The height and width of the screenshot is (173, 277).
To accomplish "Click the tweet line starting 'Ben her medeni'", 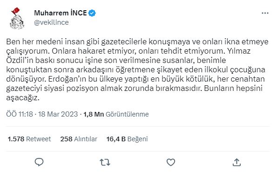I will coord(137,42).
